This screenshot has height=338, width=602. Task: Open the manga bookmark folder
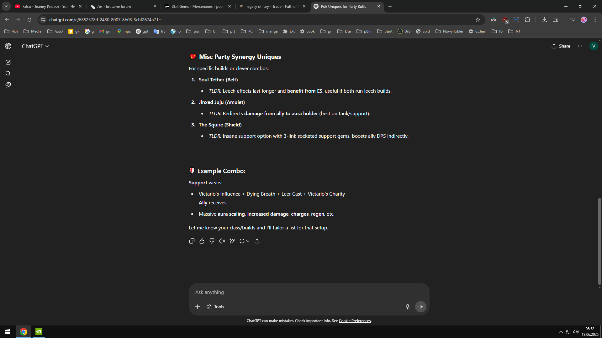point(268,31)
